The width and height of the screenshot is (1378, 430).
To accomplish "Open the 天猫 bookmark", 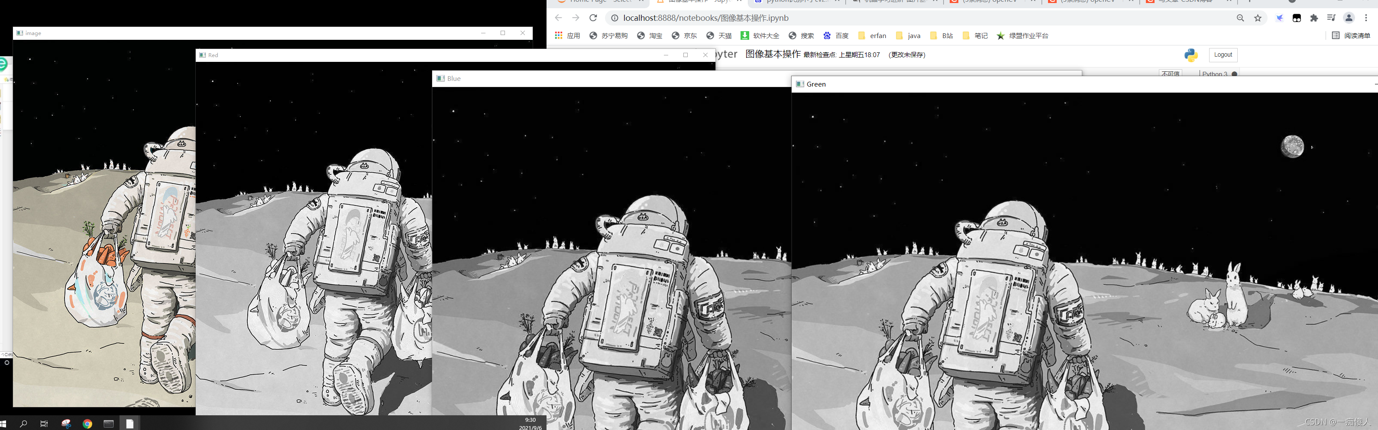I will [719, 36].
